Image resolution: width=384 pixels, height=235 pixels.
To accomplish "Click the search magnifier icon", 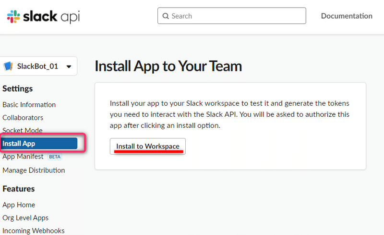I will pyautogui.click(x=166, y=16).
